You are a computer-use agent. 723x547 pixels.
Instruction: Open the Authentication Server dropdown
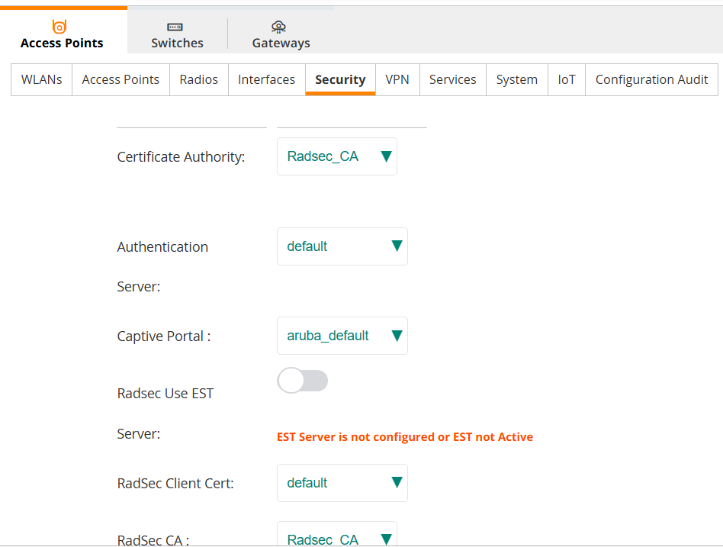click(342, 246)
